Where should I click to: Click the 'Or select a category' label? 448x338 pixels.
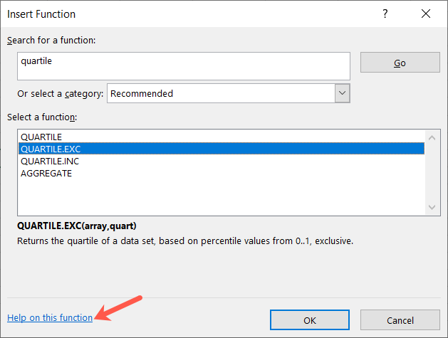(61, 93)
